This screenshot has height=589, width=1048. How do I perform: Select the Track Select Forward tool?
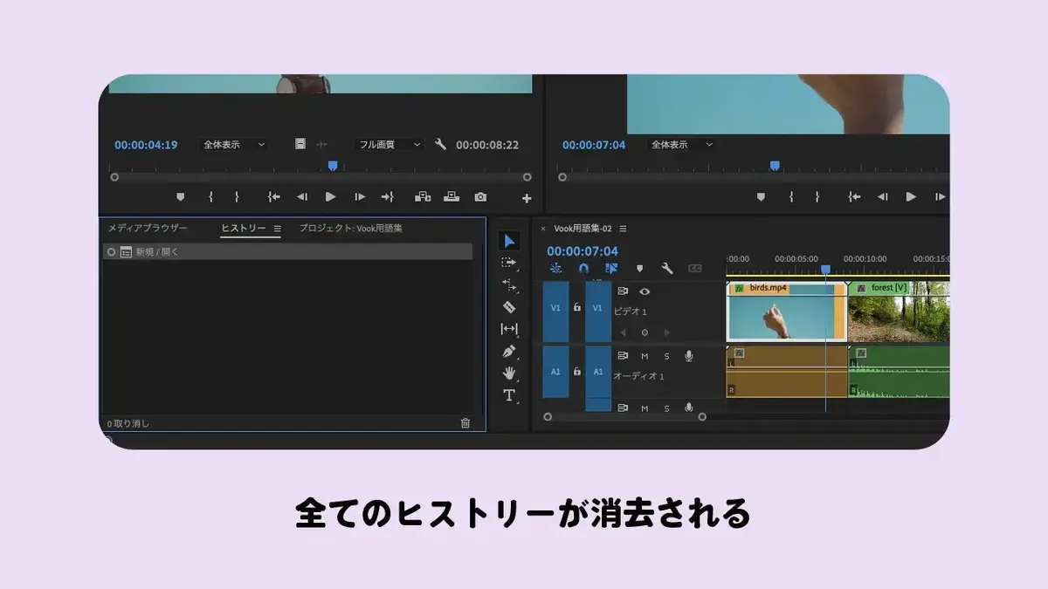[x=509, y=263]
